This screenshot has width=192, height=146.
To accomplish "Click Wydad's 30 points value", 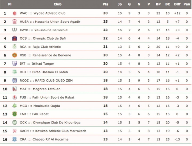I will [105, 13].
